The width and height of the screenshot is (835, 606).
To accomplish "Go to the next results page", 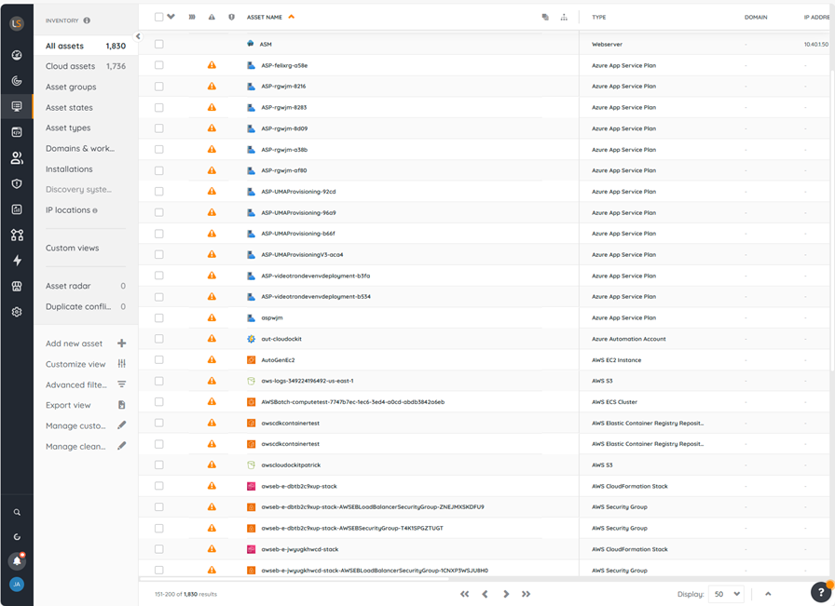I will 506,594.
